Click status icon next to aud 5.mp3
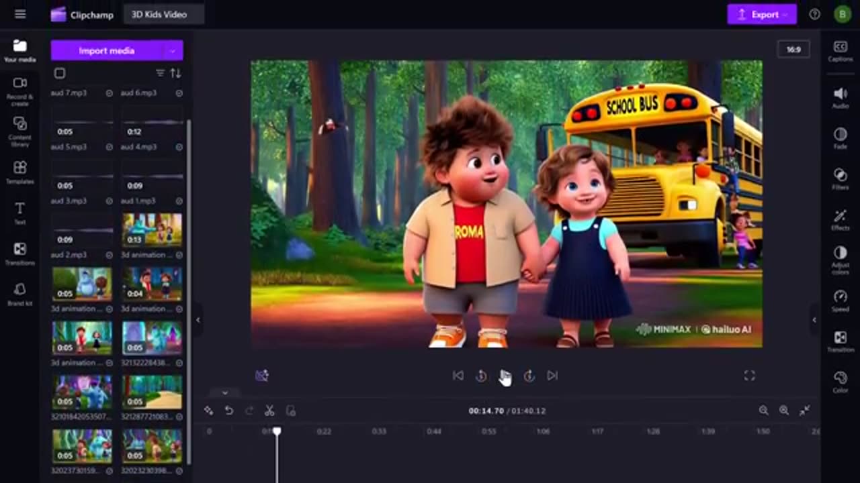The height and width of the screenshot is (483, 860). [x=109, y=147]
